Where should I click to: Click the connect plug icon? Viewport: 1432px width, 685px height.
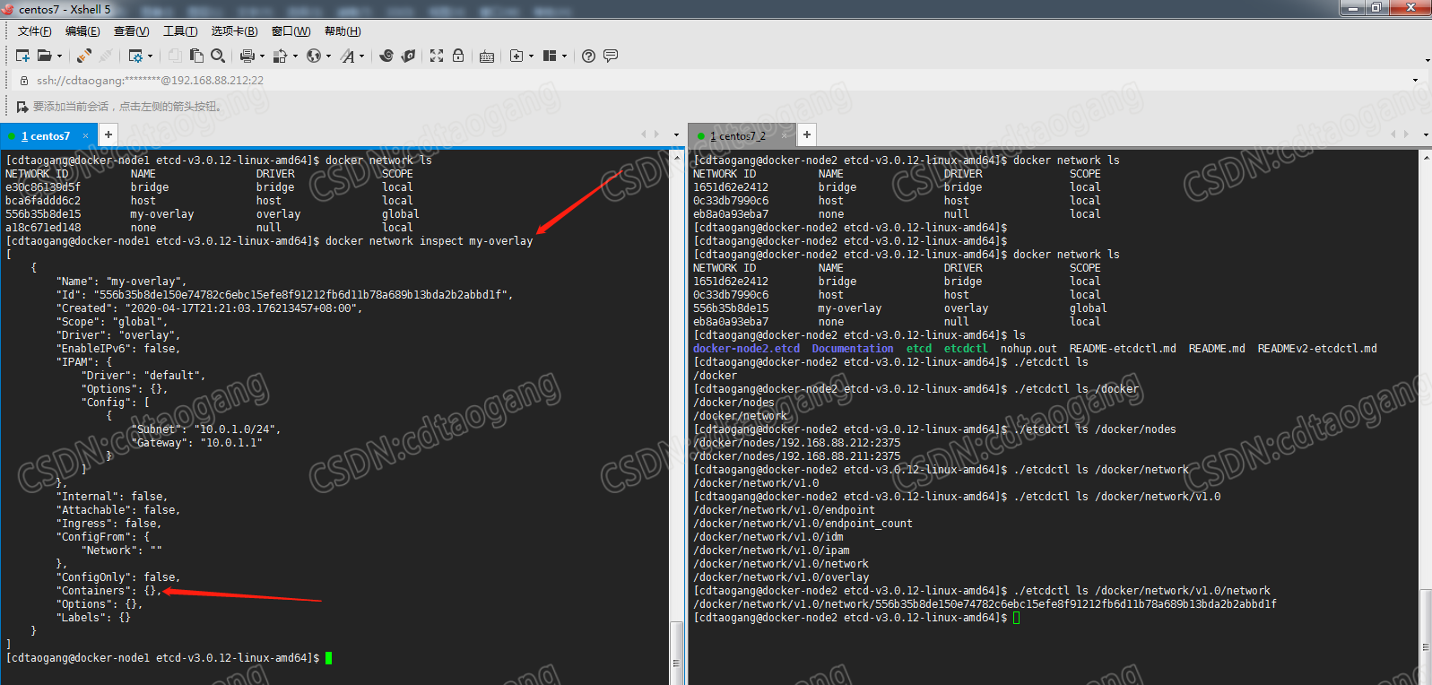83,56
